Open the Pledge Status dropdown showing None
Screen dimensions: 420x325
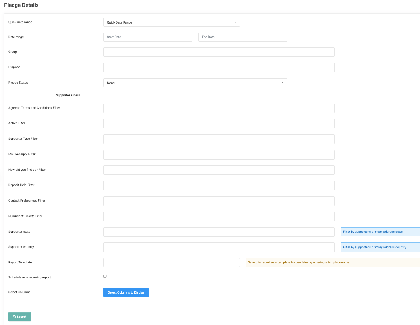tap(195, 83)
